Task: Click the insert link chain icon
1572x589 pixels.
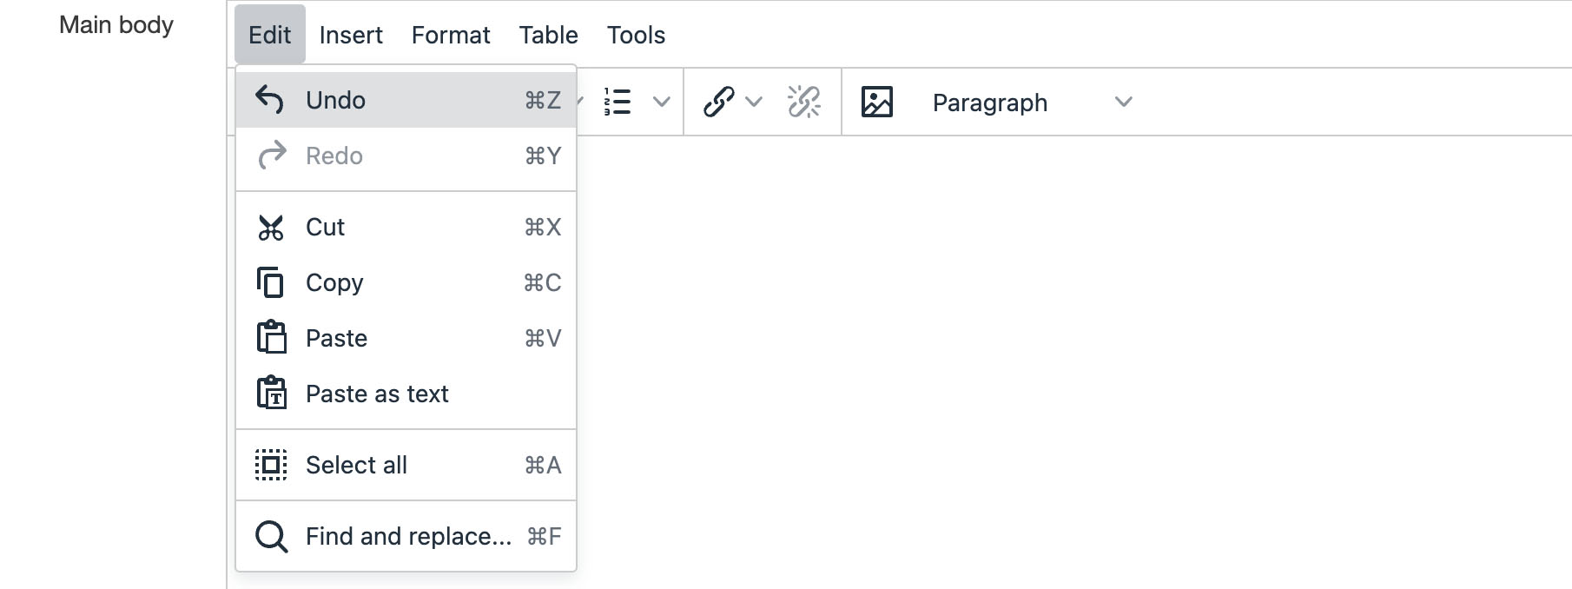Action: tap(718, 102)
